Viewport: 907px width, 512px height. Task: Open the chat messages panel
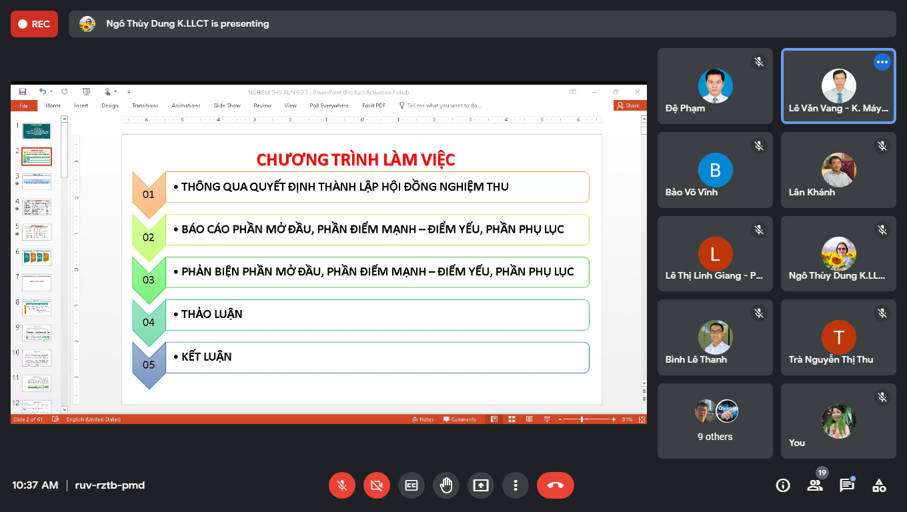[x=847, y=485]
